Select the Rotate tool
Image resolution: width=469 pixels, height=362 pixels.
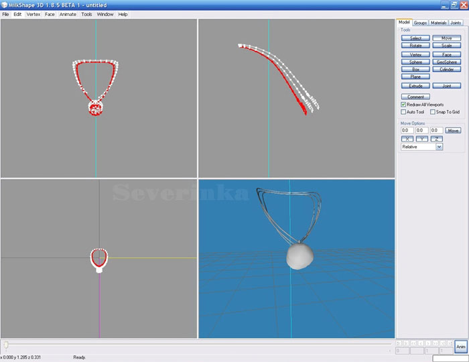click(415, 46)
